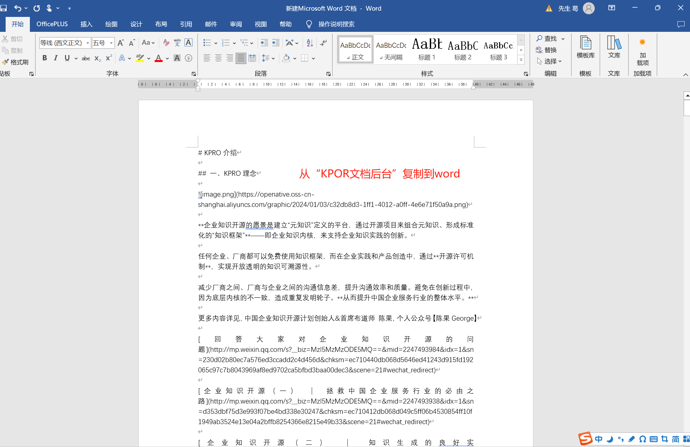Viewport: 690px width, 447px height.
Task: Open the font dialog launcher
Action: 194,74
